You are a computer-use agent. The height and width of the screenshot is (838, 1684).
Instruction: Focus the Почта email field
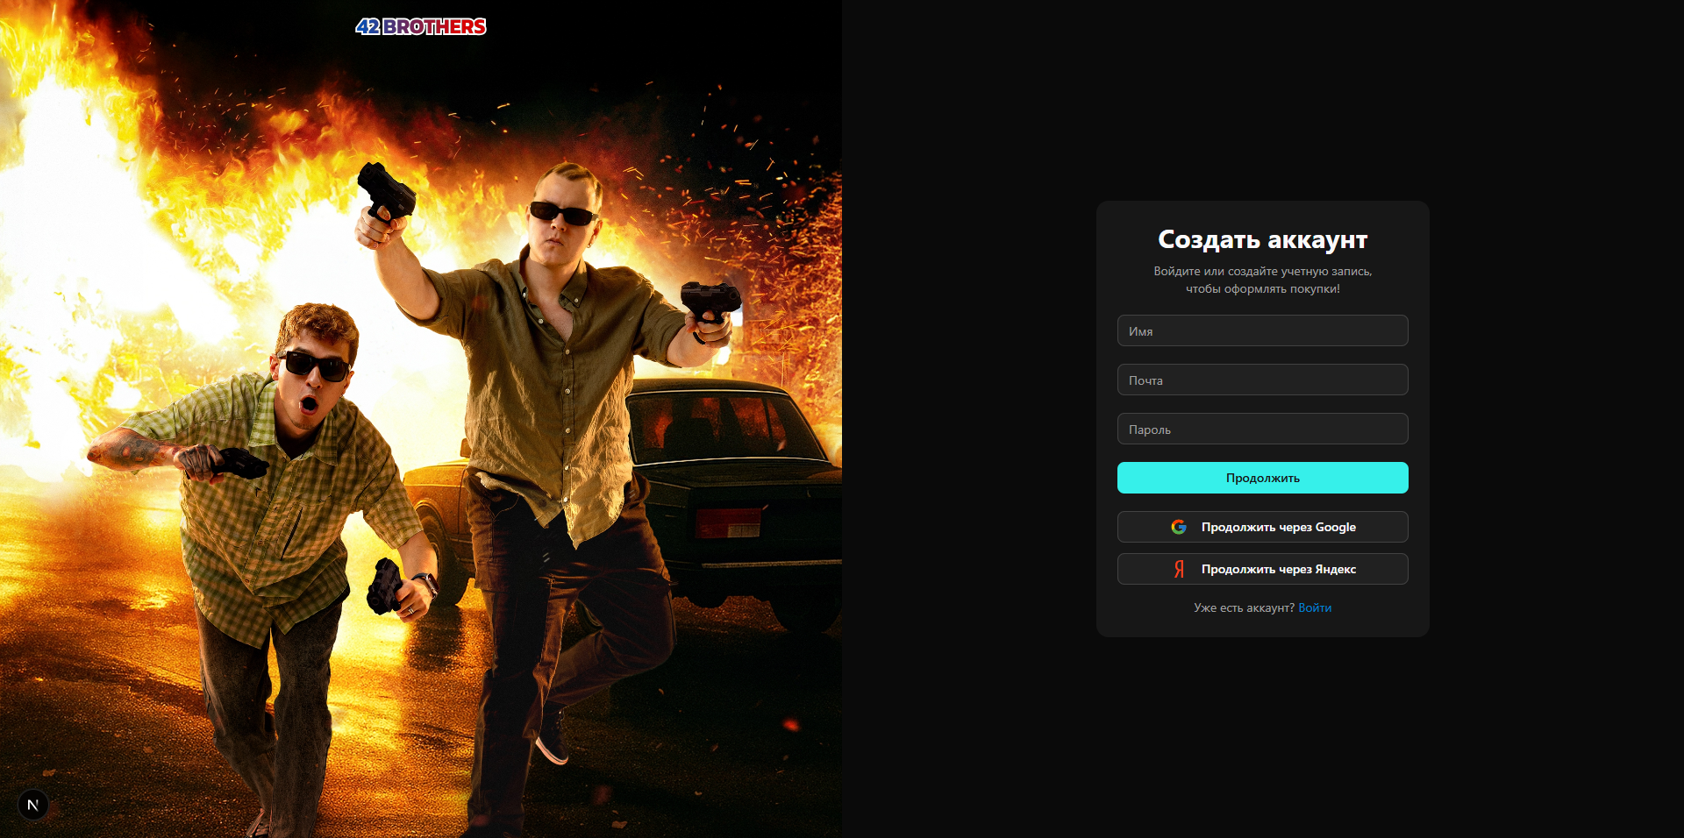1262,380
